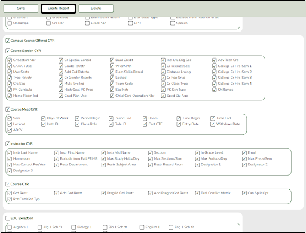Uncheck College Cr Hrs-Sem 1
Screen dimensions: 306x233
[x=215, y=66]
